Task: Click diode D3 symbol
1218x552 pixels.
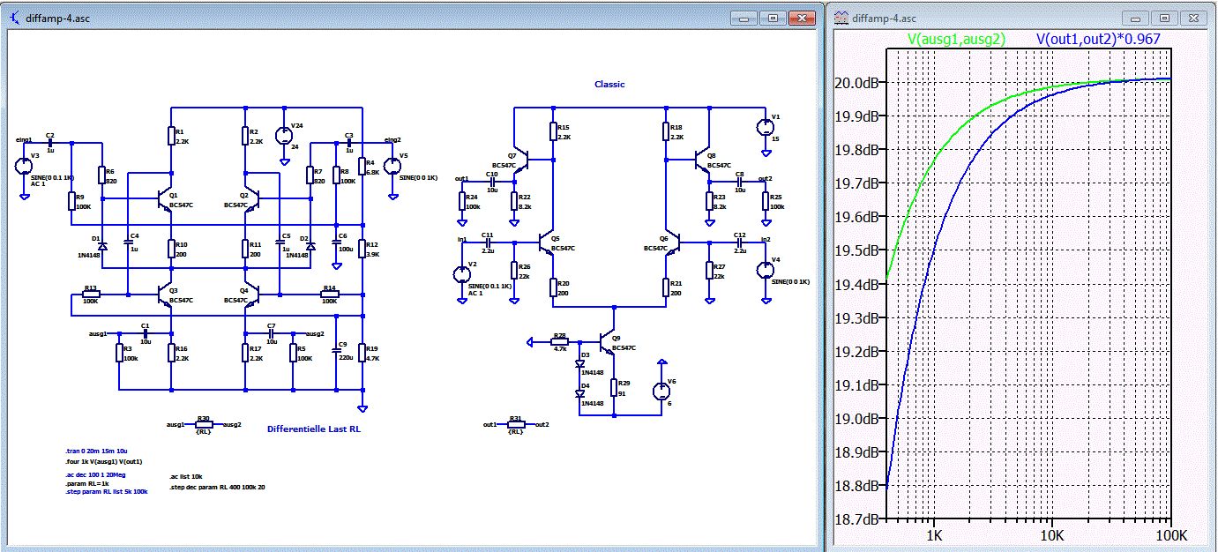Action: [x=581, y=363]
